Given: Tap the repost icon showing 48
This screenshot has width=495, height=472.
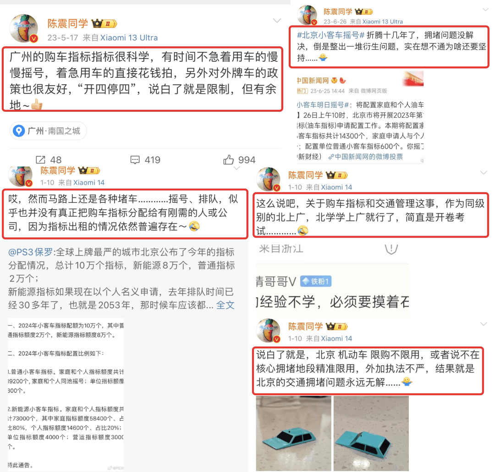Looking at the screenshot, I should (40, 159).
